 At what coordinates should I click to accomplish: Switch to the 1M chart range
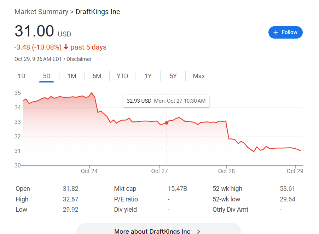72,76
